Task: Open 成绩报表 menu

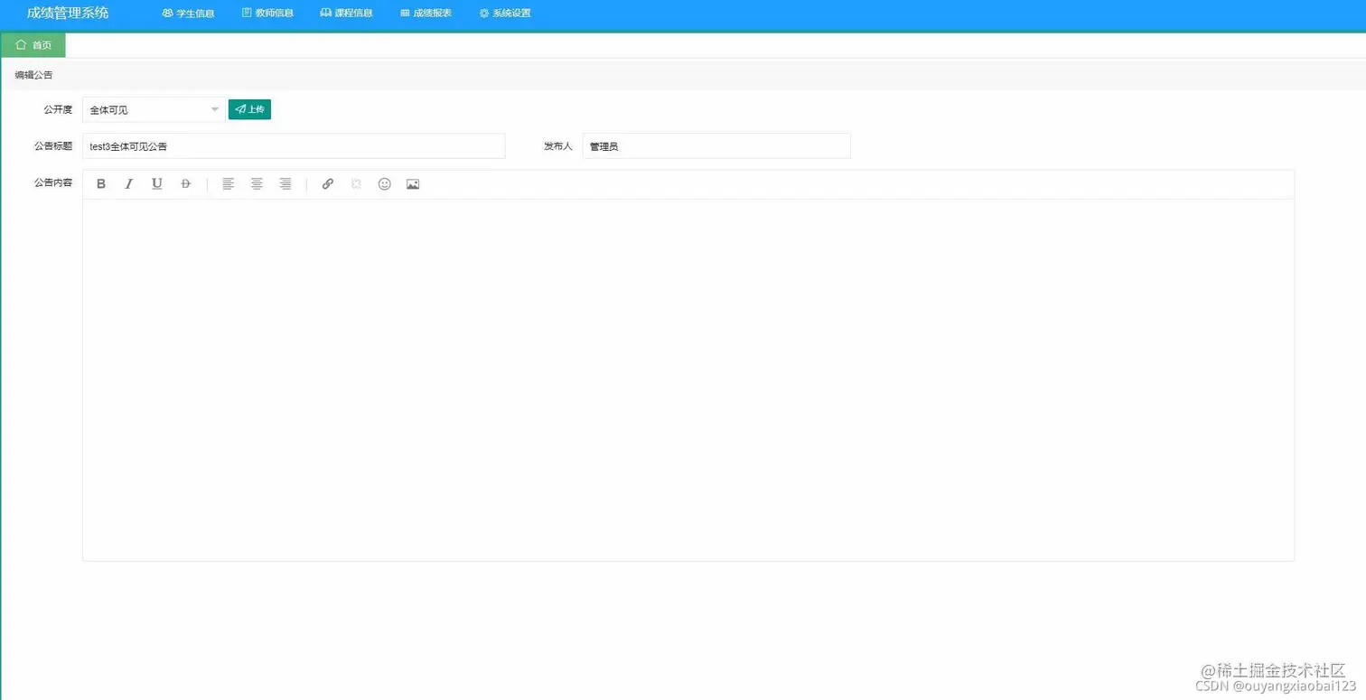Action: (x=426, y=14)
